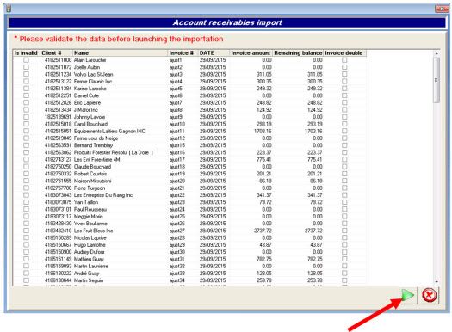Mark Karine Laroche row as invalid

click(x=26, y=89)
